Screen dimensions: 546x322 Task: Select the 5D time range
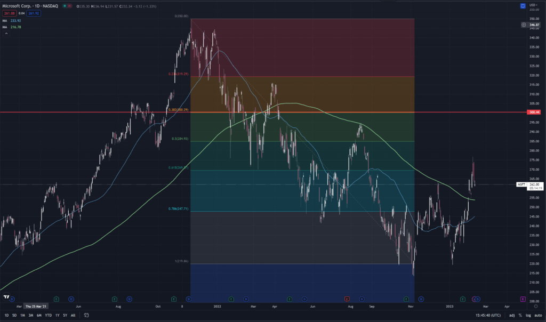[14, 316]
